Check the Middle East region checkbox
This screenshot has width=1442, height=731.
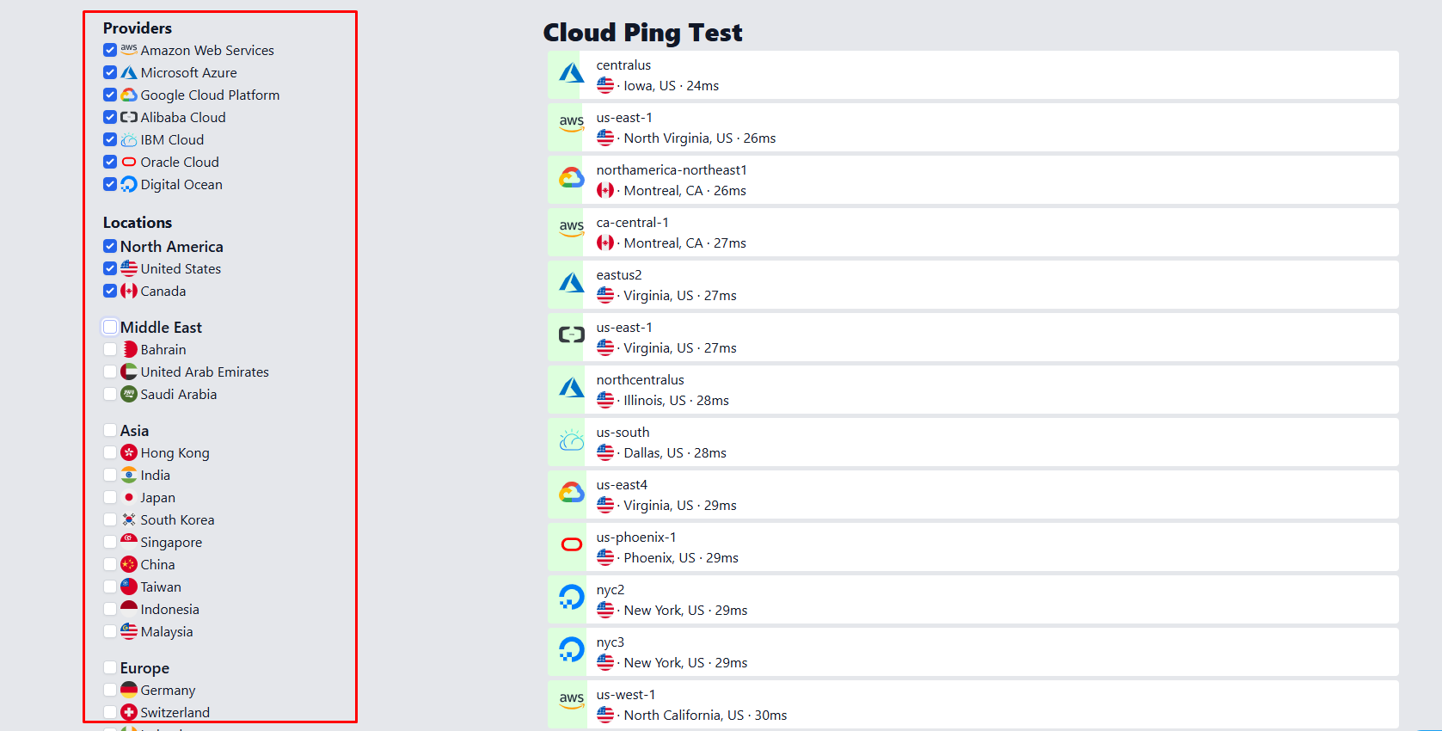tap(110, 327)
